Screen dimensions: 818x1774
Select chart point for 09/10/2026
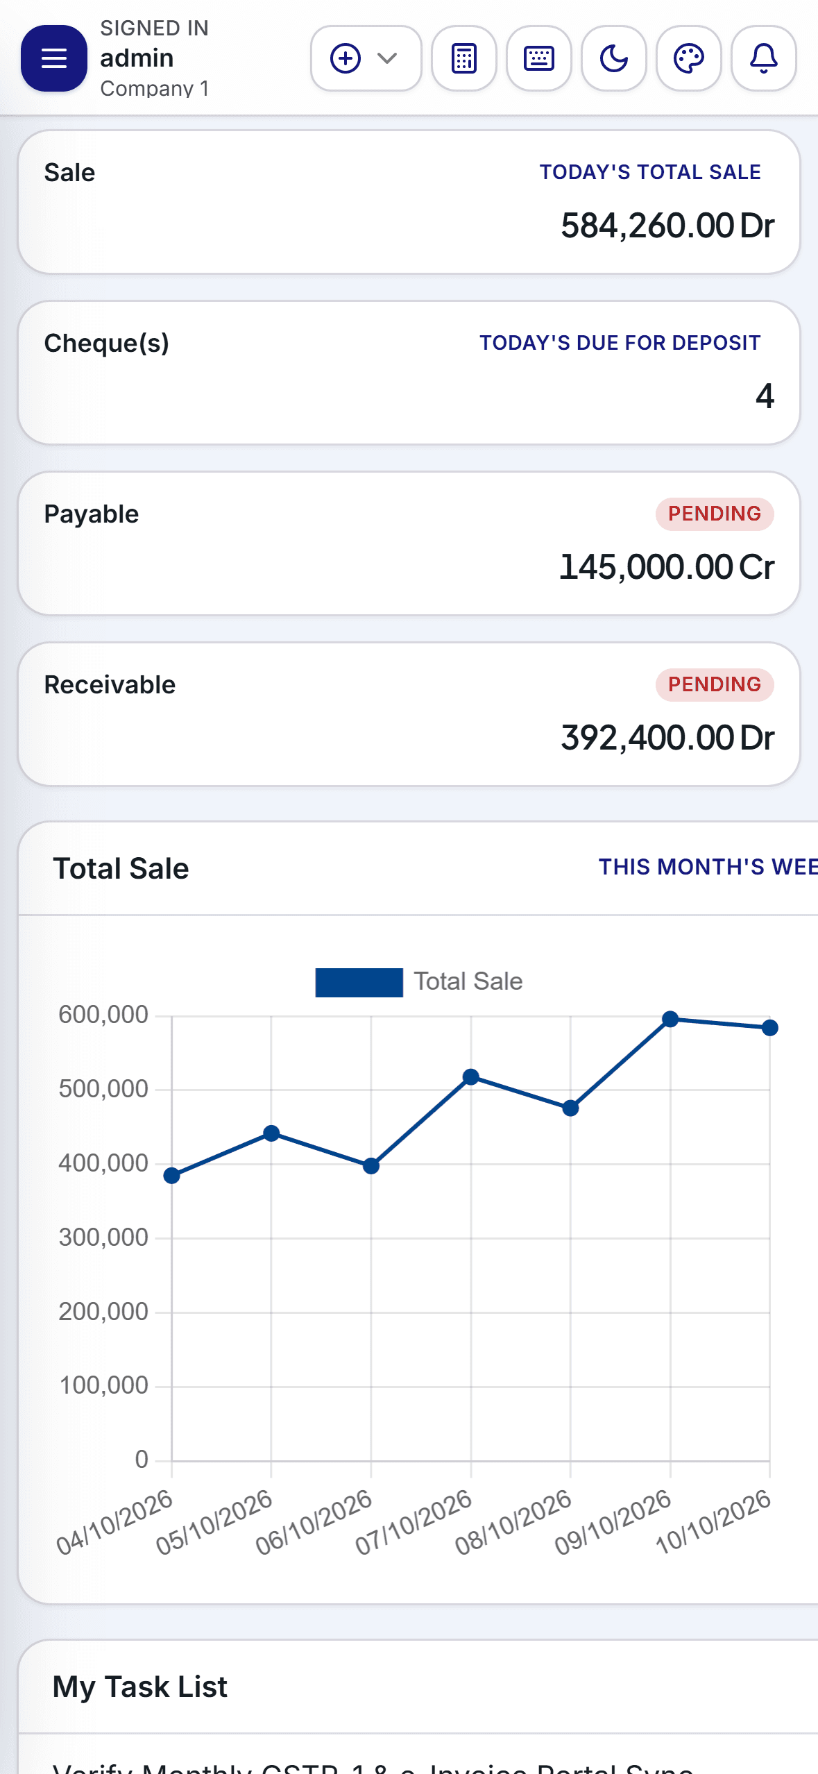[670, 1019]
